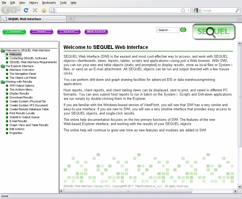Click the browser Forward arrow button
Image resolution: width=242 pixels, height=199 pixels.
[x=14, y=10]
